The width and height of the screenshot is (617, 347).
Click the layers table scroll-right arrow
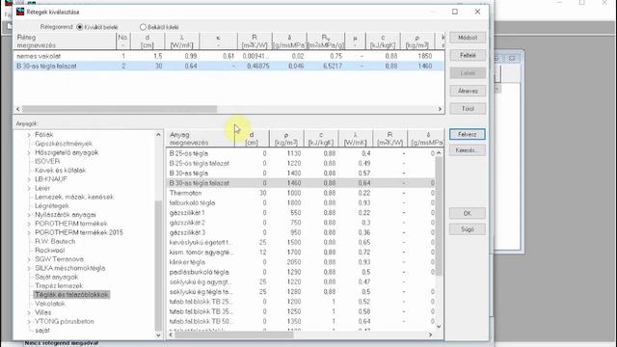click(x=440, y=109)
